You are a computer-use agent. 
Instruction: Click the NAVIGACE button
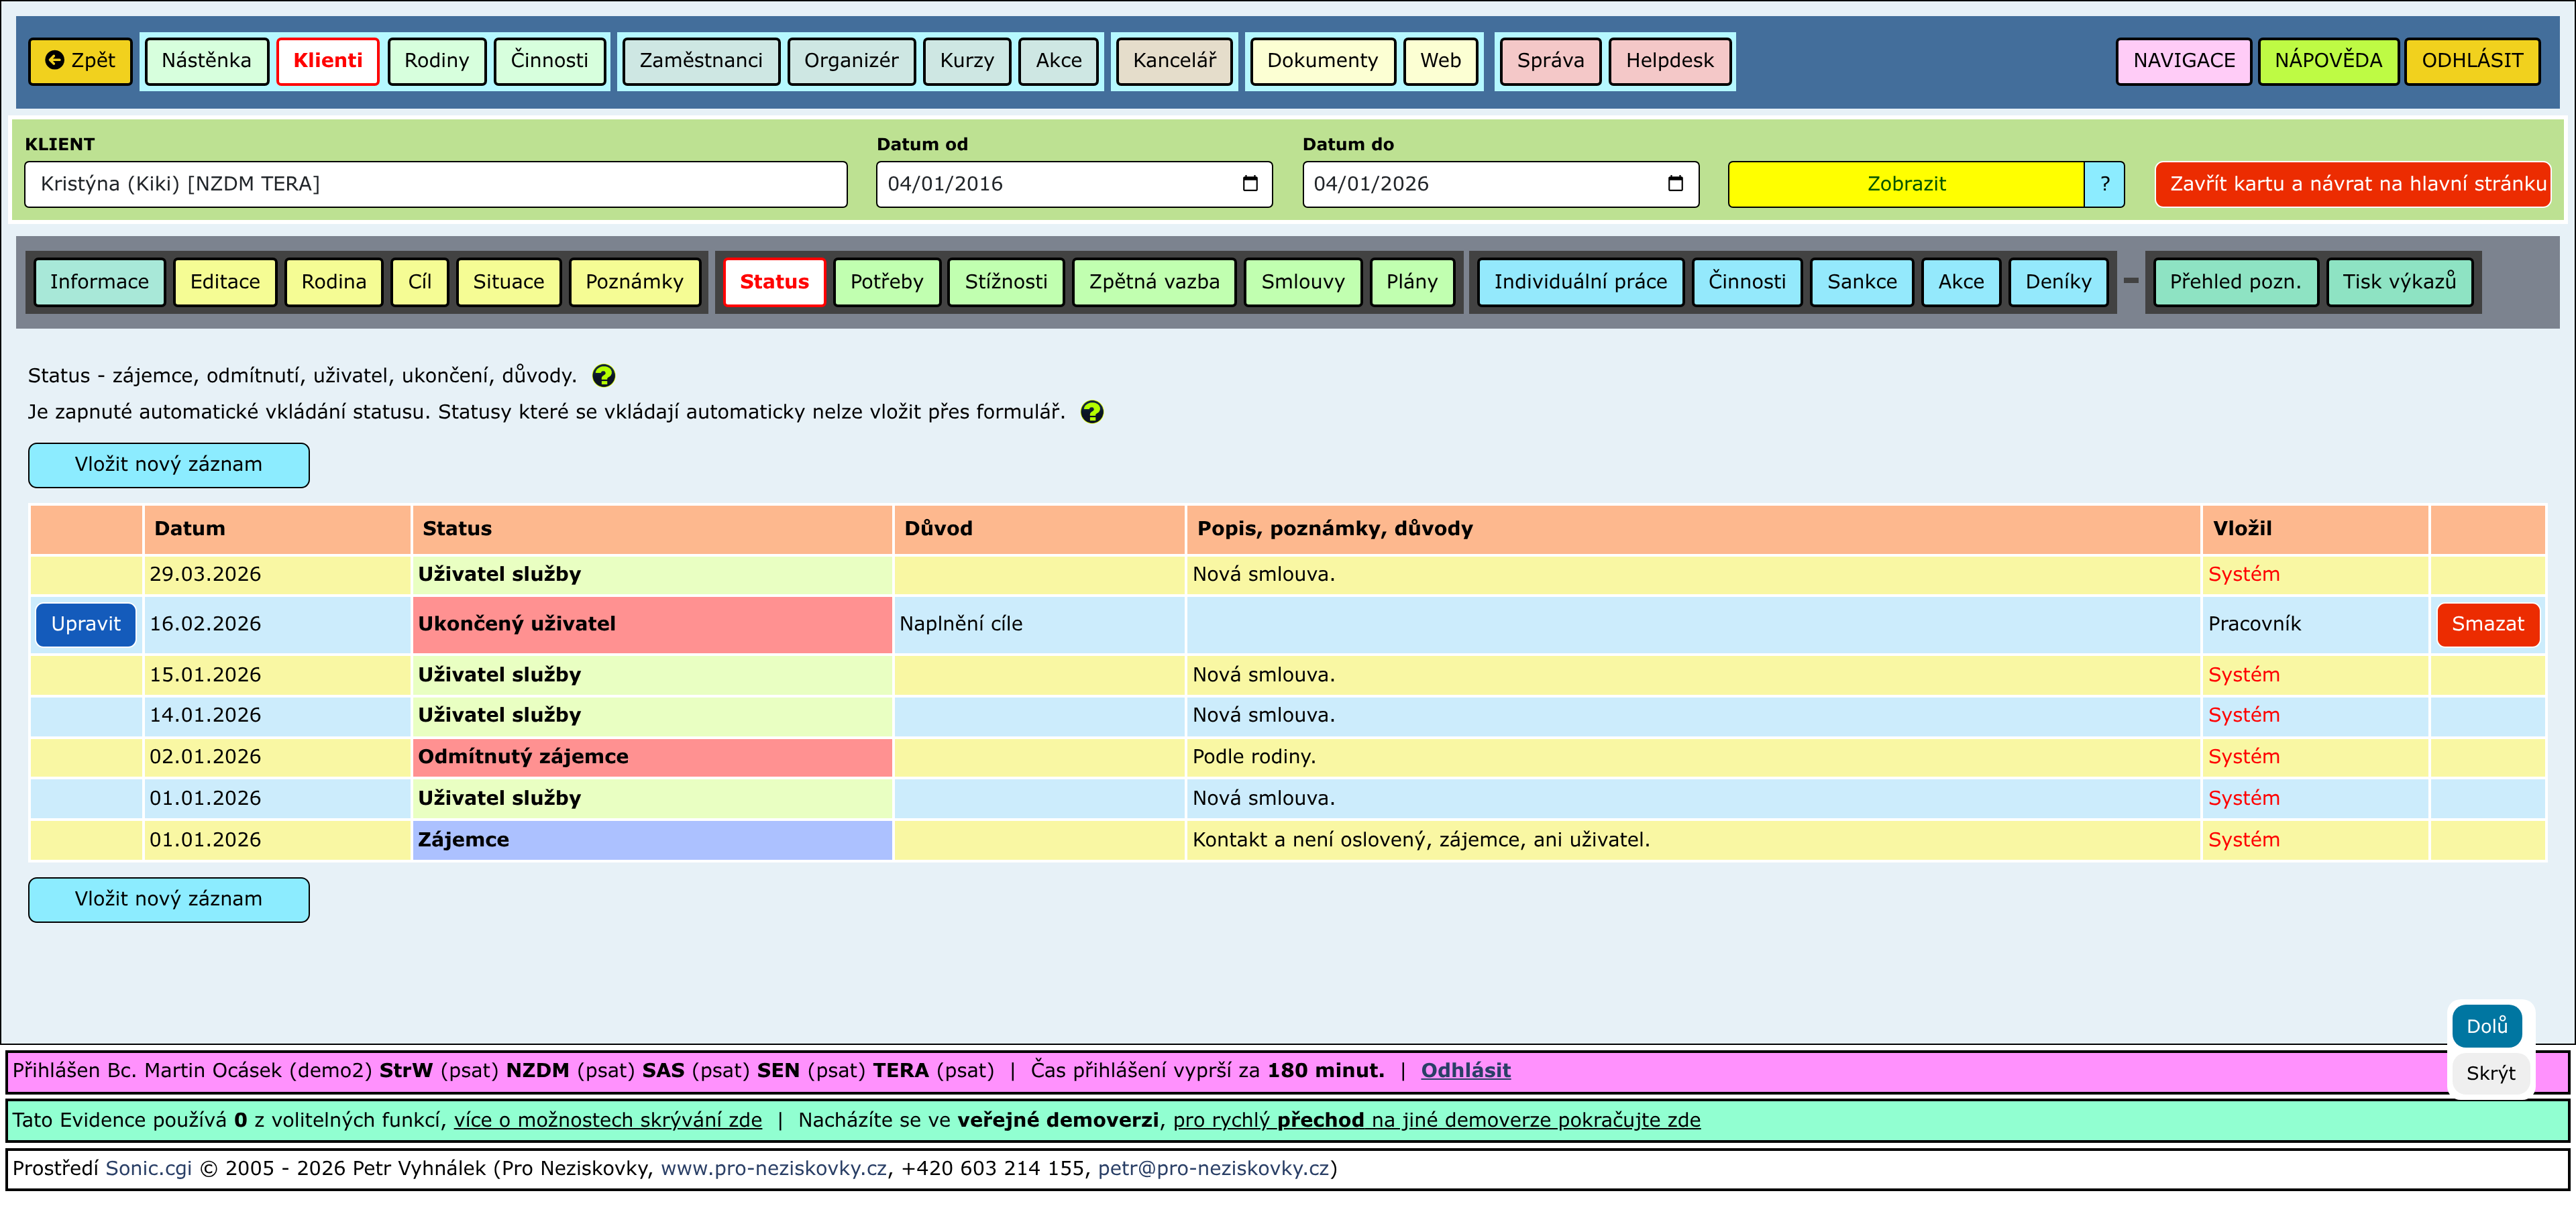(x=2184, y=61)
